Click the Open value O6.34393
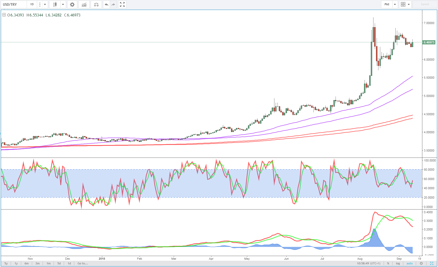Viewport: 438px width, 267px height. coord(16,15)
